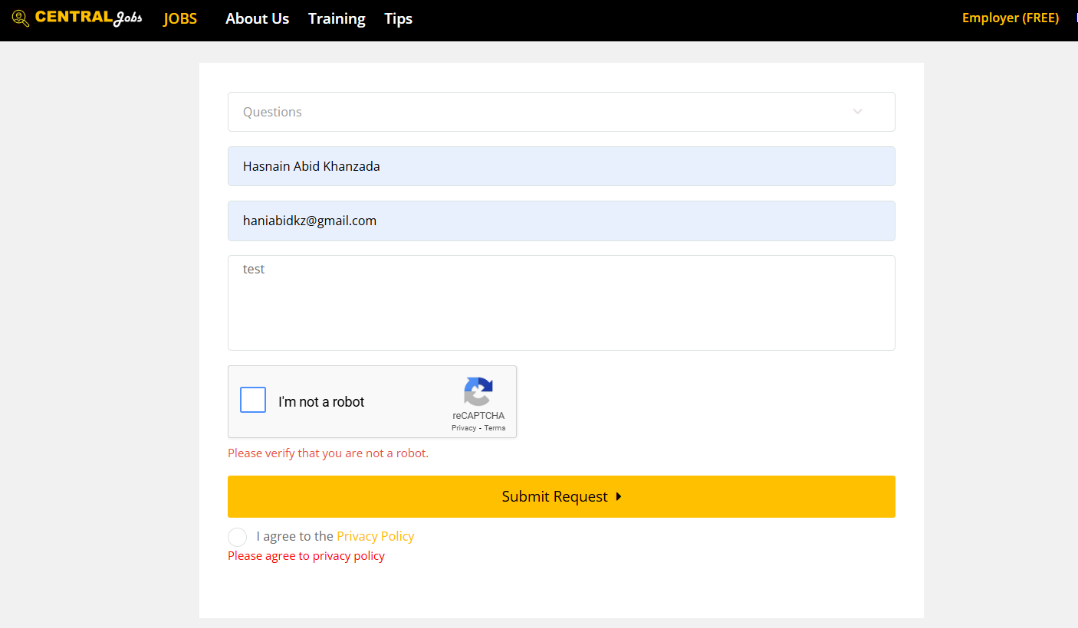The width and height of the screenshot is (1078, 628).
Task: Open the Training menu item
Action: 337,18
